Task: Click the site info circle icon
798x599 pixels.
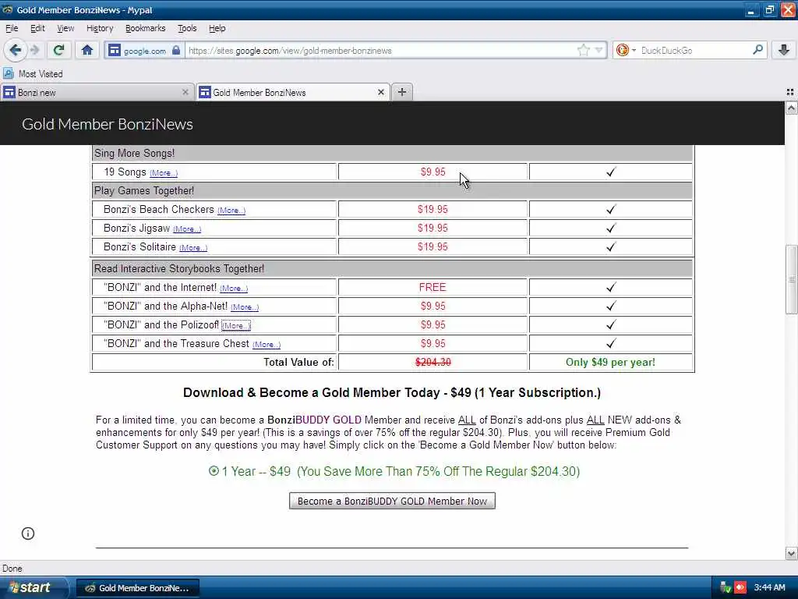Action: (28, 533)
